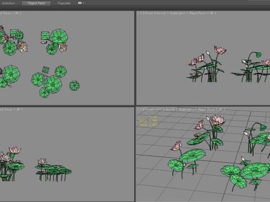Select the drooping lotus seed pod in Front viewport
This screenshot has height=202, width=270.
point(259,55)
